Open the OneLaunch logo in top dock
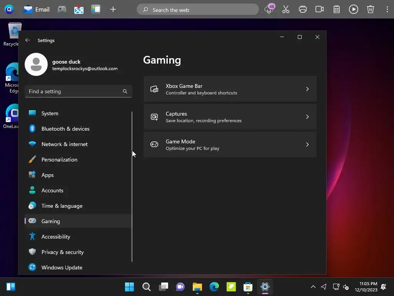The width and height of the screenshot is (394, 296). [x=9, y=10]
